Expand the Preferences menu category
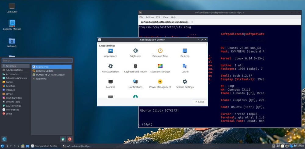The width and height of the screenshot is (305, 149). pyautogui.click(x=16, y=110)
